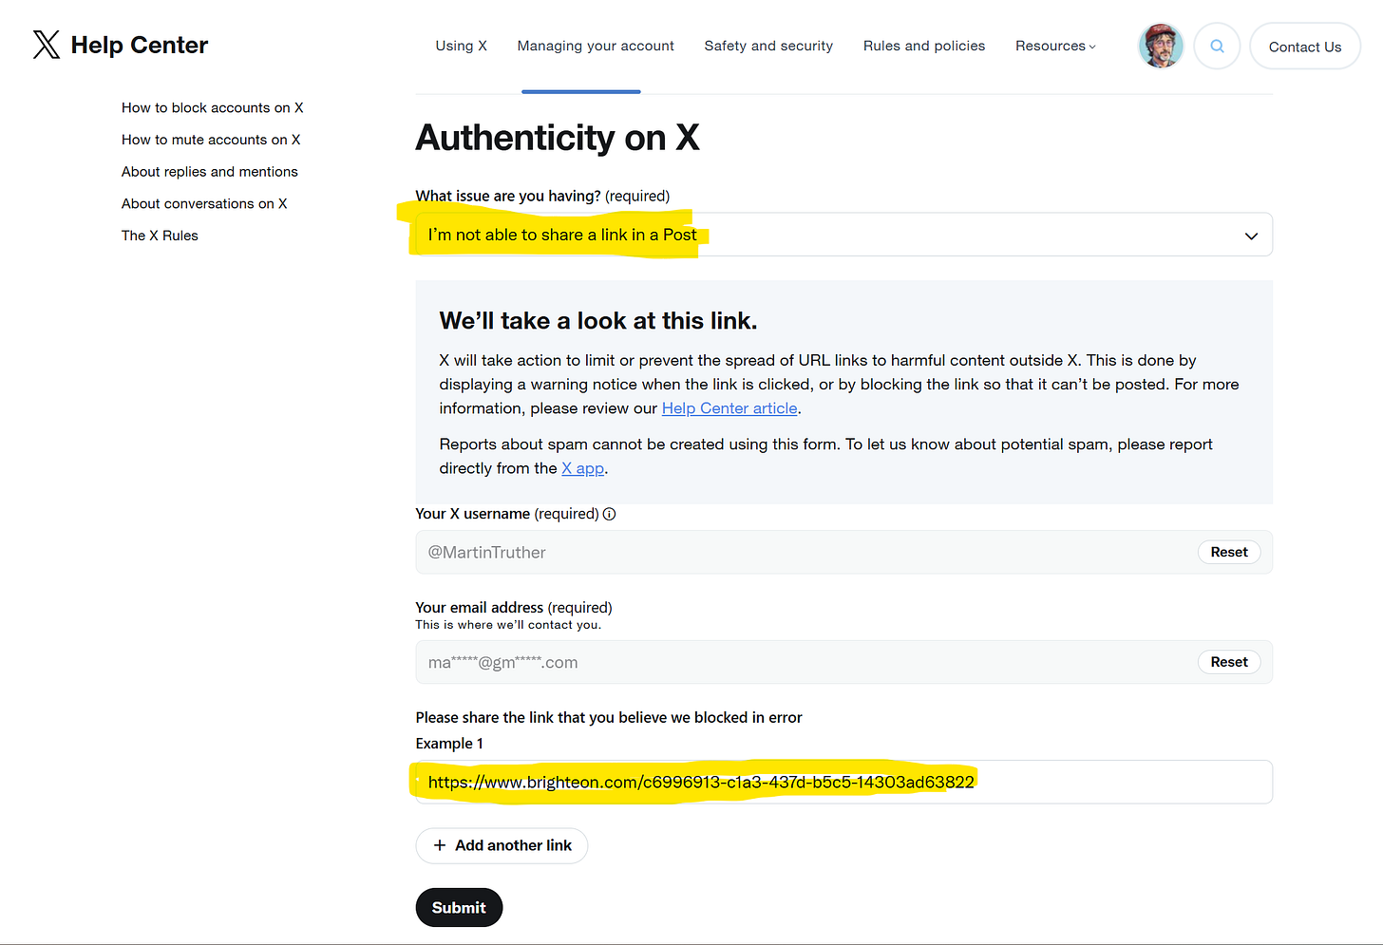Follow the X app link
Image resolution: width=1383 pixels, height=945 pixels.
(582, 468)
